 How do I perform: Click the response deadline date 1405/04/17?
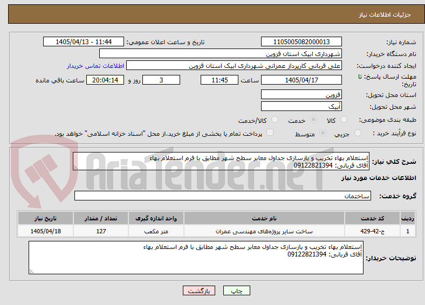tap(301, 80)
